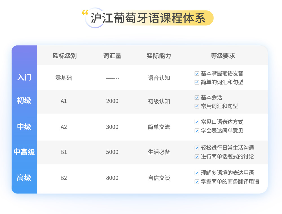Open the 中高级 level row label
Viewport: 282px width, 214px height.
click(x=24, y=152)
